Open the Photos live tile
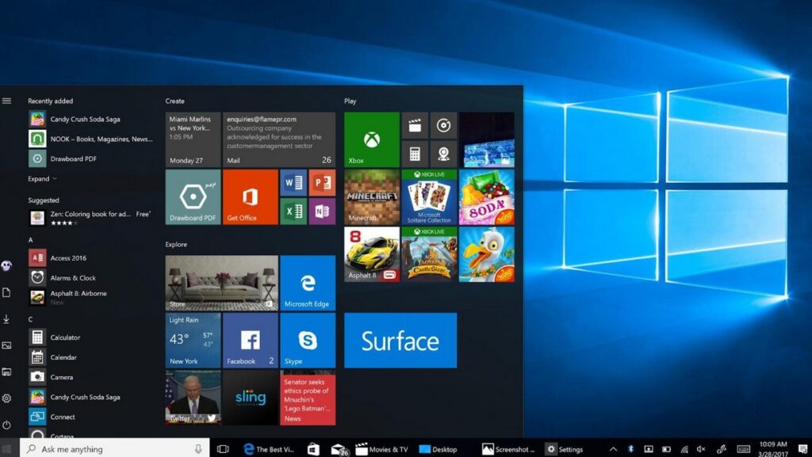This screenshot has height=457, width=812. click(x=487, y=139)
